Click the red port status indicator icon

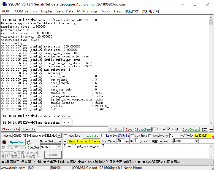4,142
